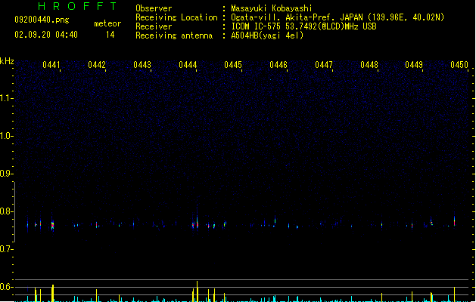Click the kHz axis unit label
The width and height of the screenshot is (476, 302).
[7, 61]
